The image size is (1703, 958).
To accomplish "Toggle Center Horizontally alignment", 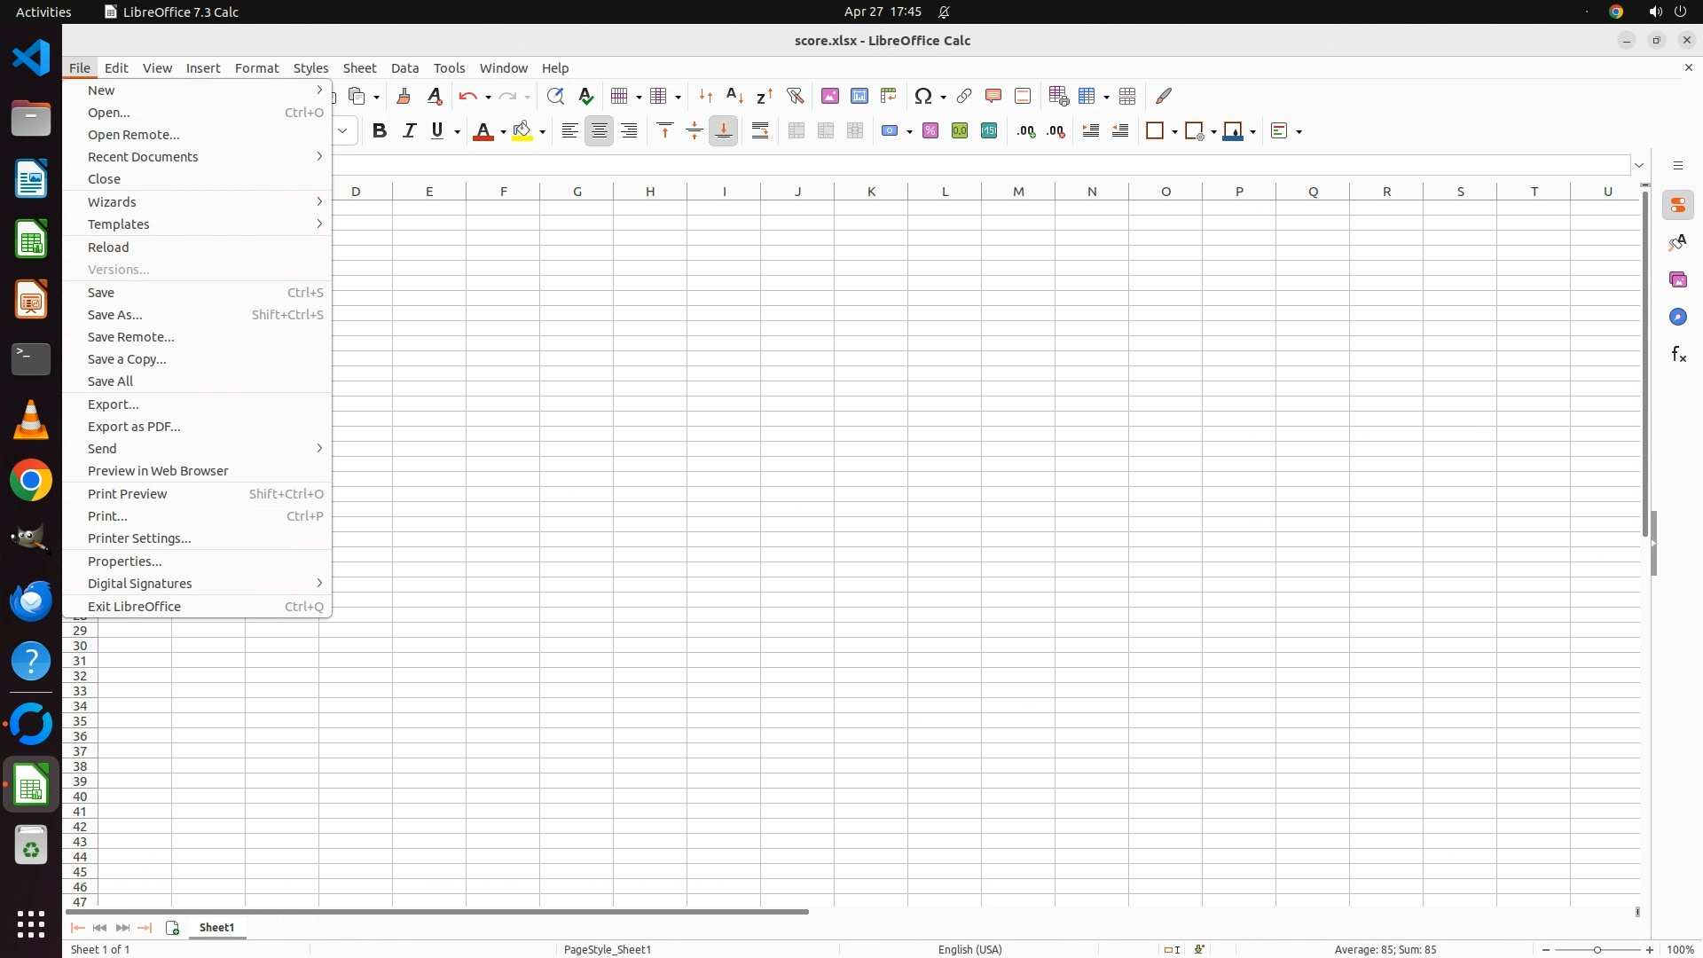I will (x=600, y=131).
